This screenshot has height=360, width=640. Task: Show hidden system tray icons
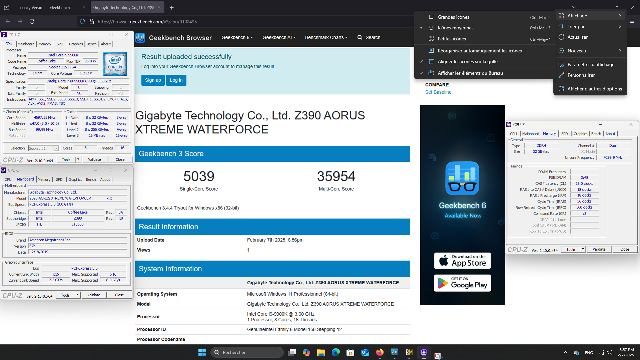tap(565, 352)
